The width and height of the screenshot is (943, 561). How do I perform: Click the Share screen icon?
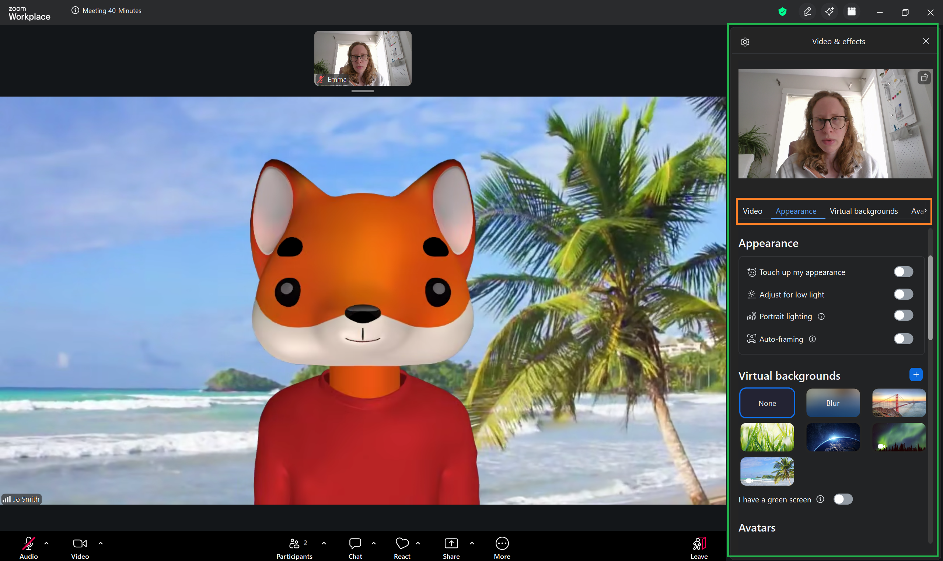click(451, 543)
